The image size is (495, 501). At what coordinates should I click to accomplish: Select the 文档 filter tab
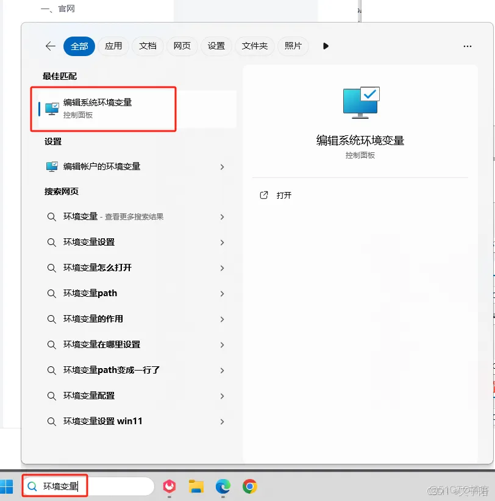click(148, 46)
